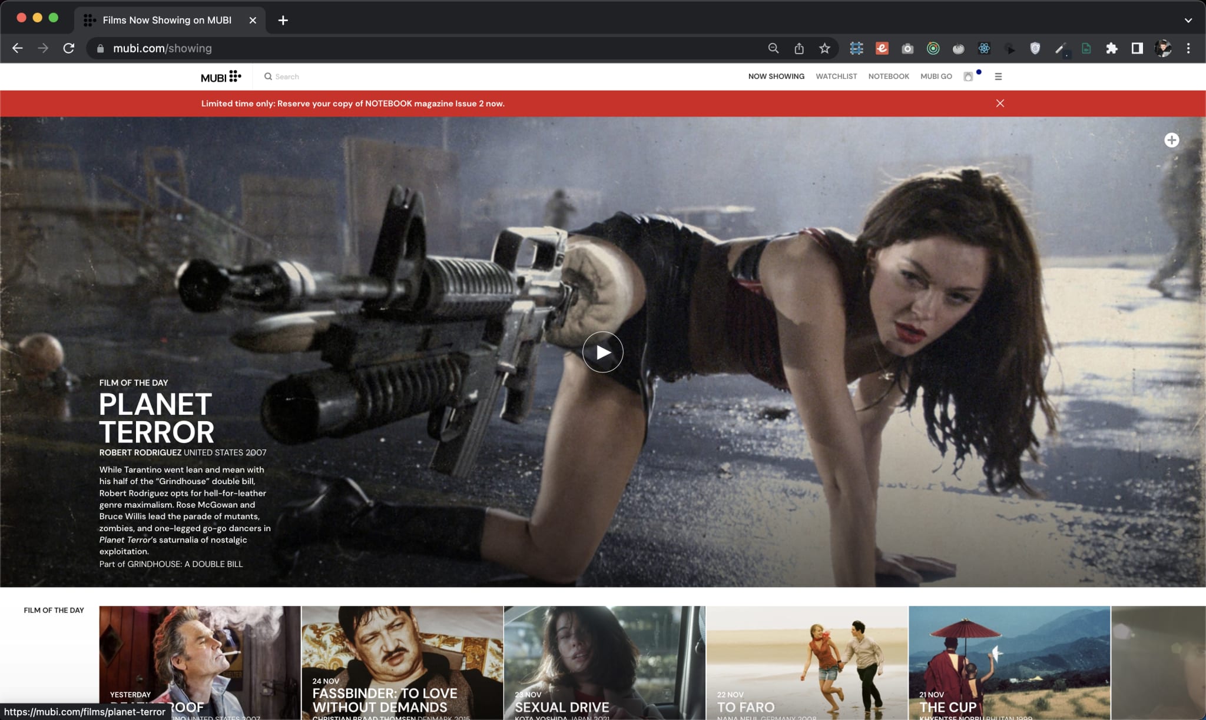Toggle the browser side panel icon

1137,48
